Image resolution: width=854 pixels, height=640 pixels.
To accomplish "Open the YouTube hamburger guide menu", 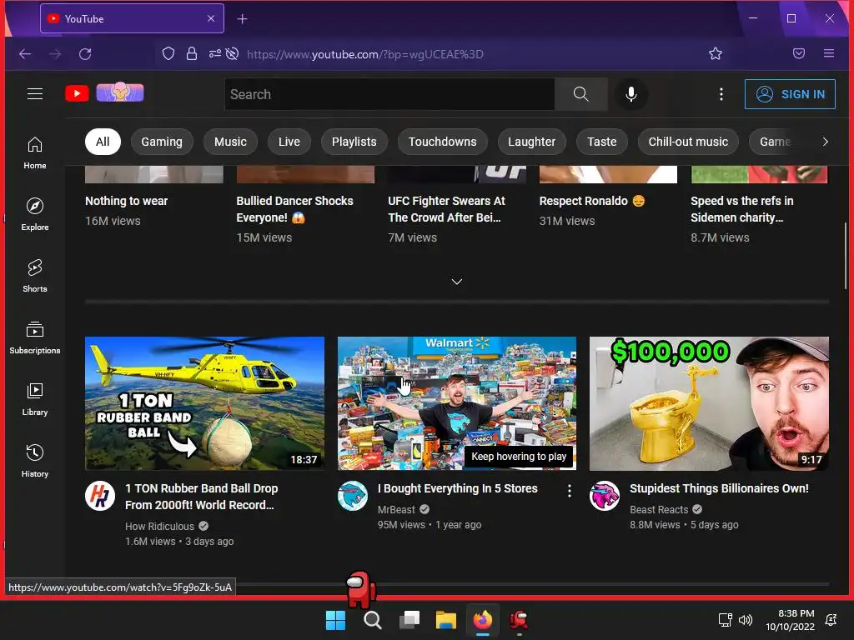I will pyautogui.click(x=35, y=93).
